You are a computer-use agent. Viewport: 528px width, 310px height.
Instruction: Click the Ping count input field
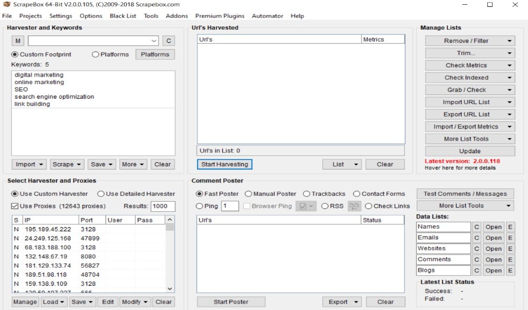[230, 206]
